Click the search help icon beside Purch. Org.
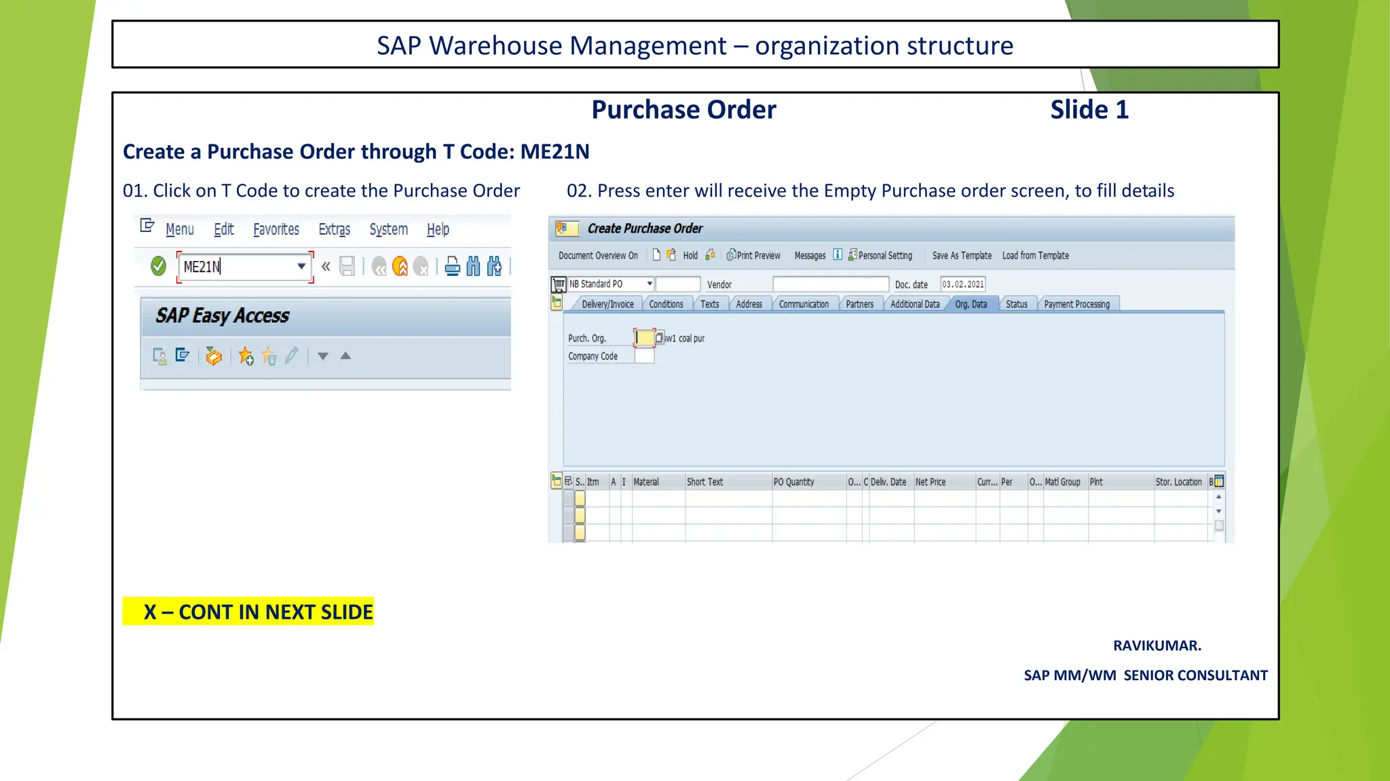1390x781 pixels. pos(659,338)
